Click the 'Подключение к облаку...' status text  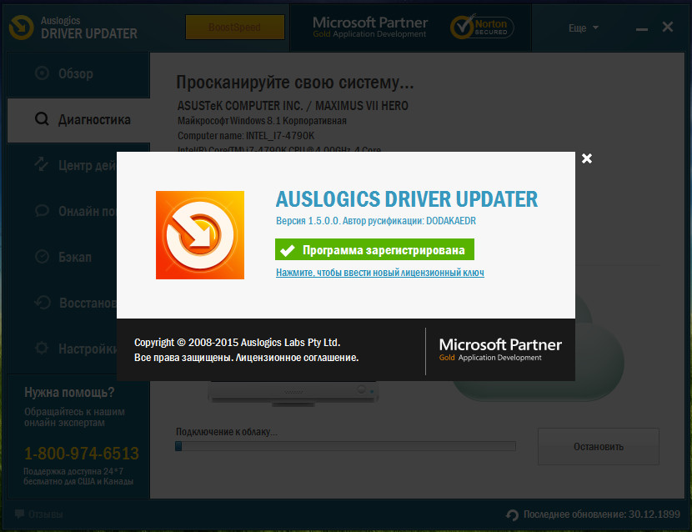point(227,432)
